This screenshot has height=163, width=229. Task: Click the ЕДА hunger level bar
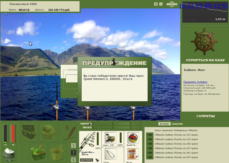click(5, 133)
